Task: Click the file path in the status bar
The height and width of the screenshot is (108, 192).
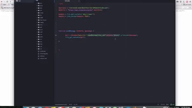Action: (61, 104)
